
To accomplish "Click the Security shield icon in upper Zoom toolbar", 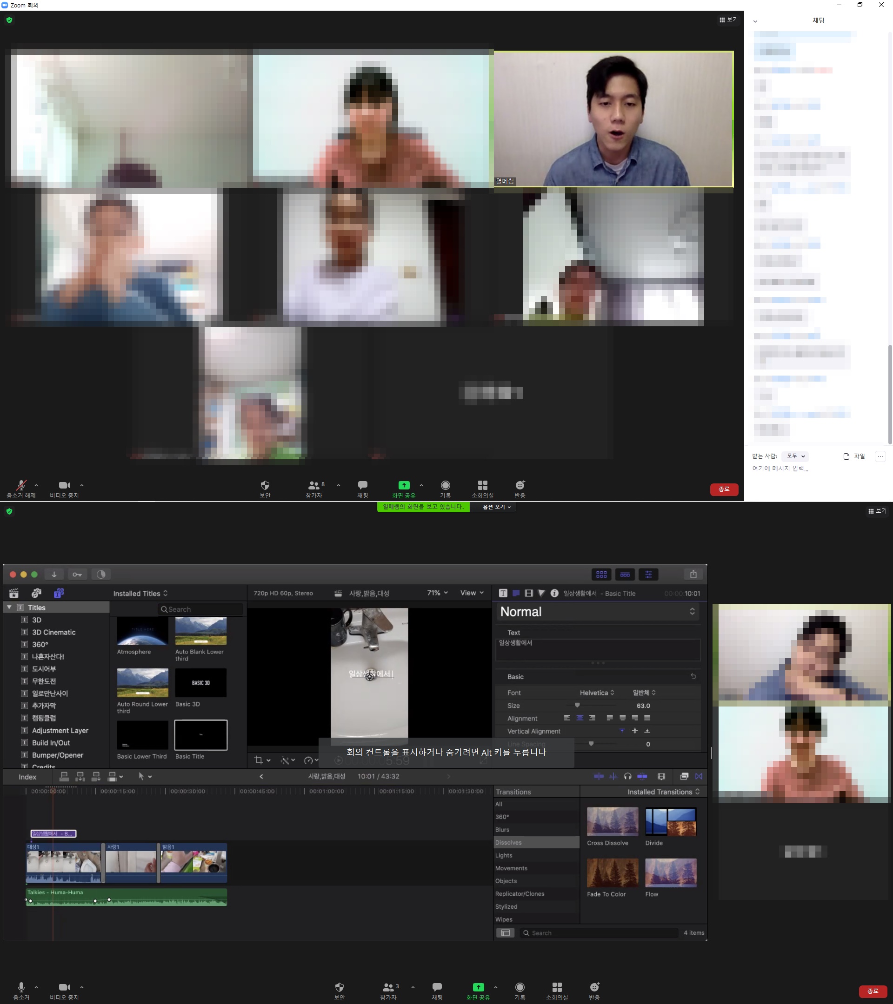I will pos(265,485).
